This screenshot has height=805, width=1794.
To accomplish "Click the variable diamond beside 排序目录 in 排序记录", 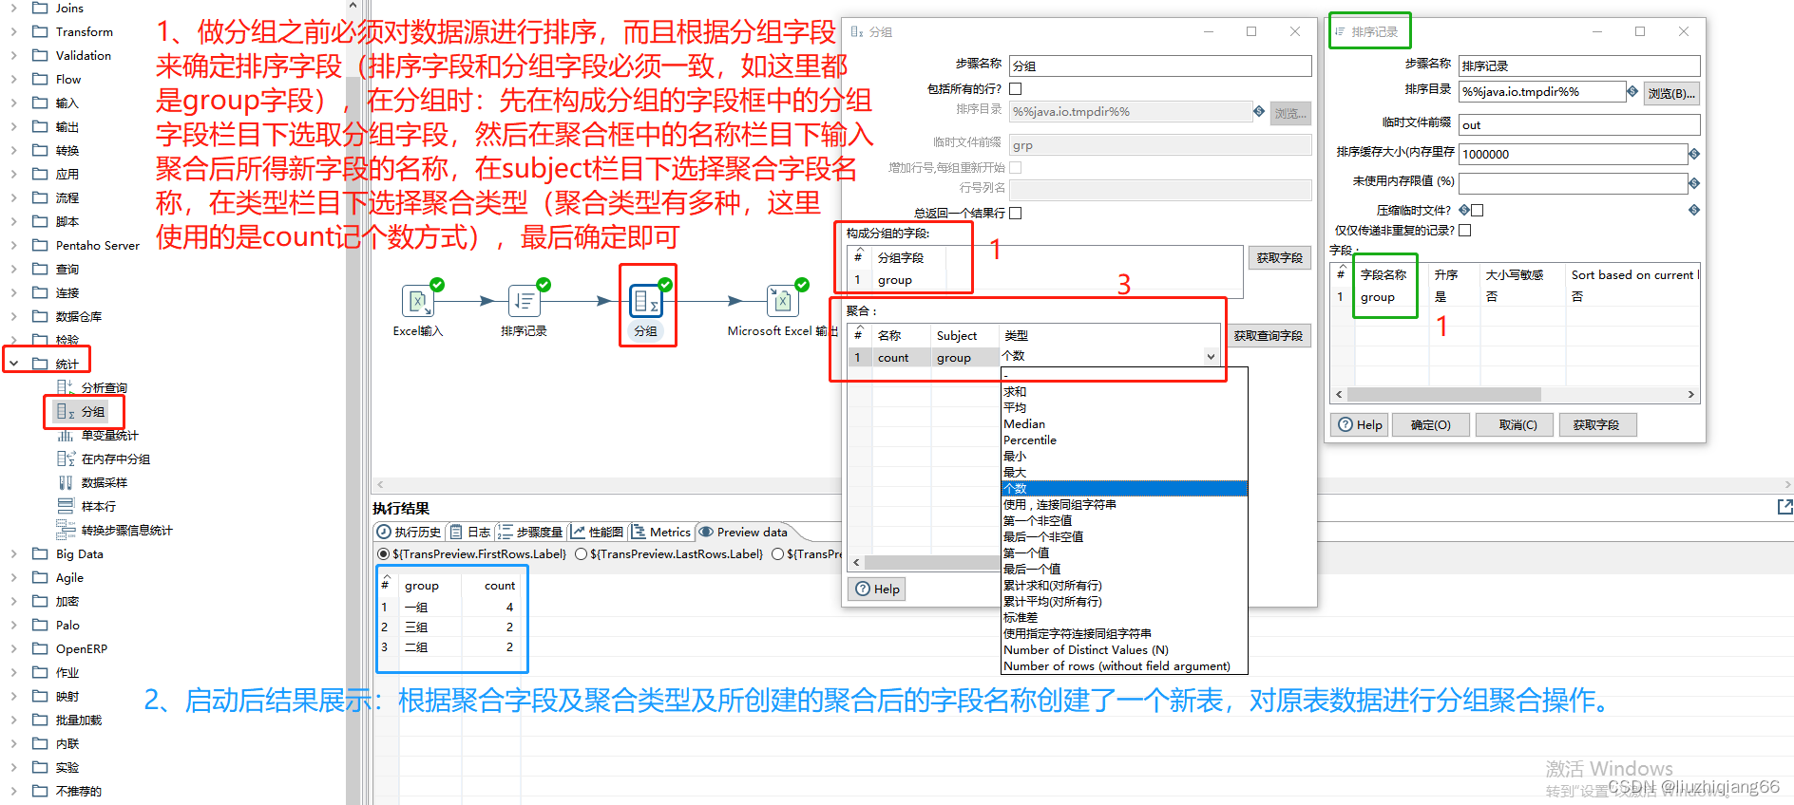I will point(1632,91).
